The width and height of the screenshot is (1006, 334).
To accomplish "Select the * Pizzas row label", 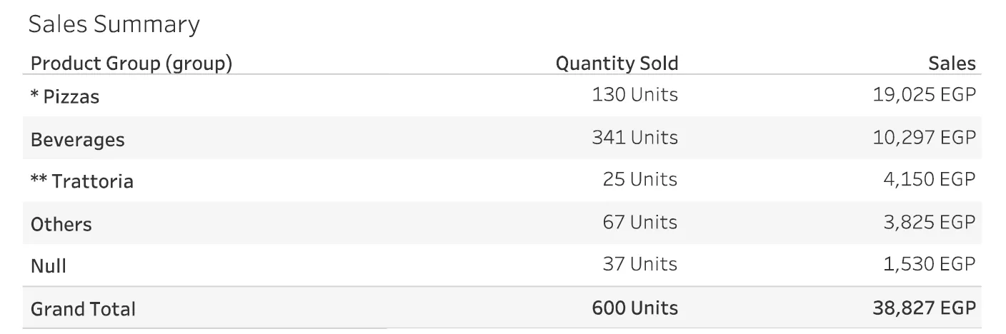I will [65, 96].
